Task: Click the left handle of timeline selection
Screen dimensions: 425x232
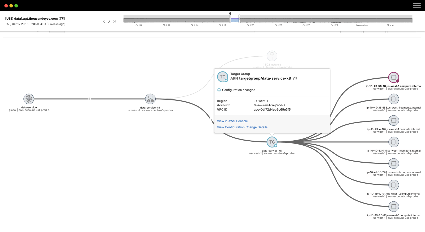Action: (x=230, y=19)
